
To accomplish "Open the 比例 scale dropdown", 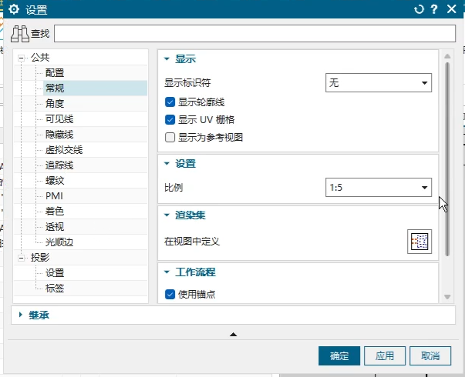I will (379, 187).
